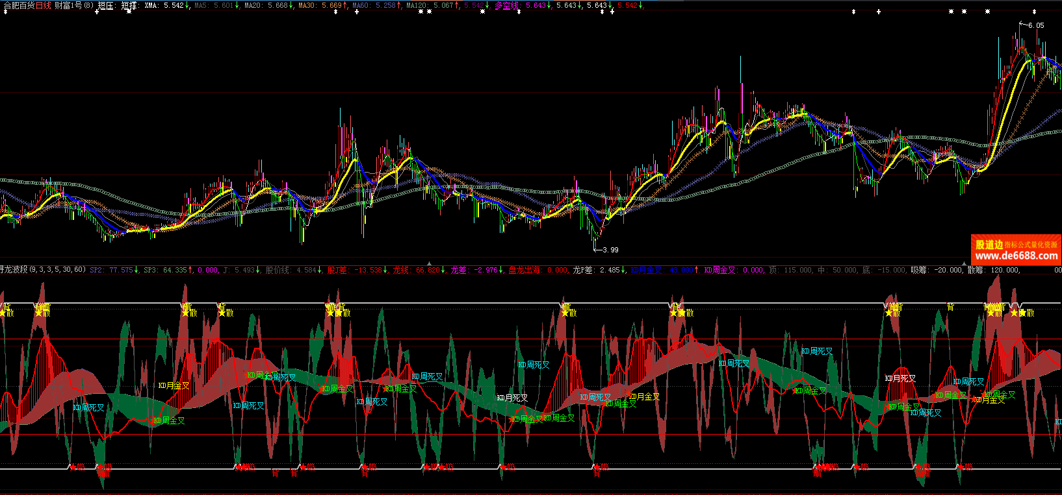This screenshot has width=1062, height=495.
Task: Click the green down arrow beside XMA value
Action: (x=188, y=5)
